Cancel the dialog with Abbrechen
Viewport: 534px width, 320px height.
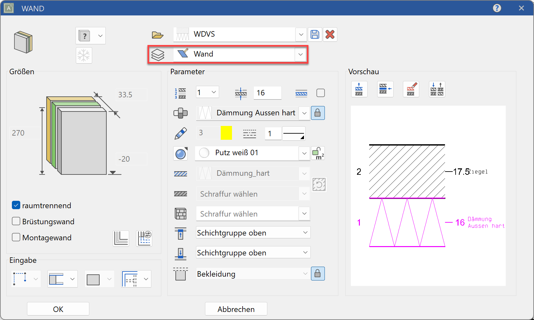click(x=236, y=309)
